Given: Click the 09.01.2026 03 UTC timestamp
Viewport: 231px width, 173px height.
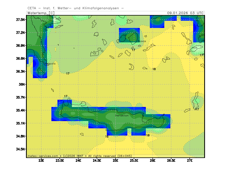Looking at the screenshot, I should 185,13.
